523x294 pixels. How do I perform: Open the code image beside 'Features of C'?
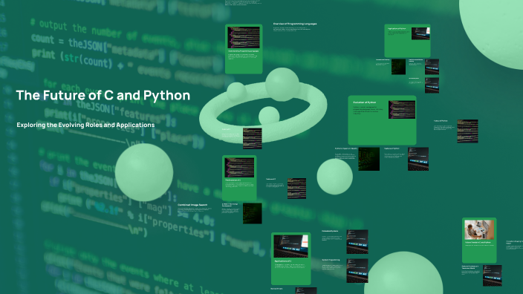pos(297,189)
